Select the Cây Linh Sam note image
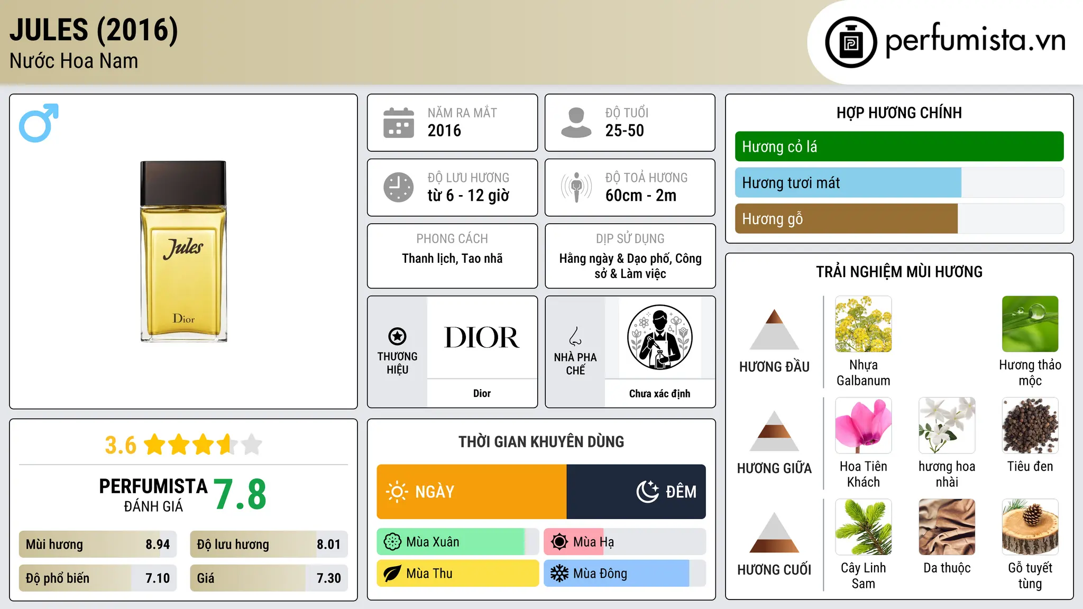This screenshot has height=609, width=1083. click(863, 527)
